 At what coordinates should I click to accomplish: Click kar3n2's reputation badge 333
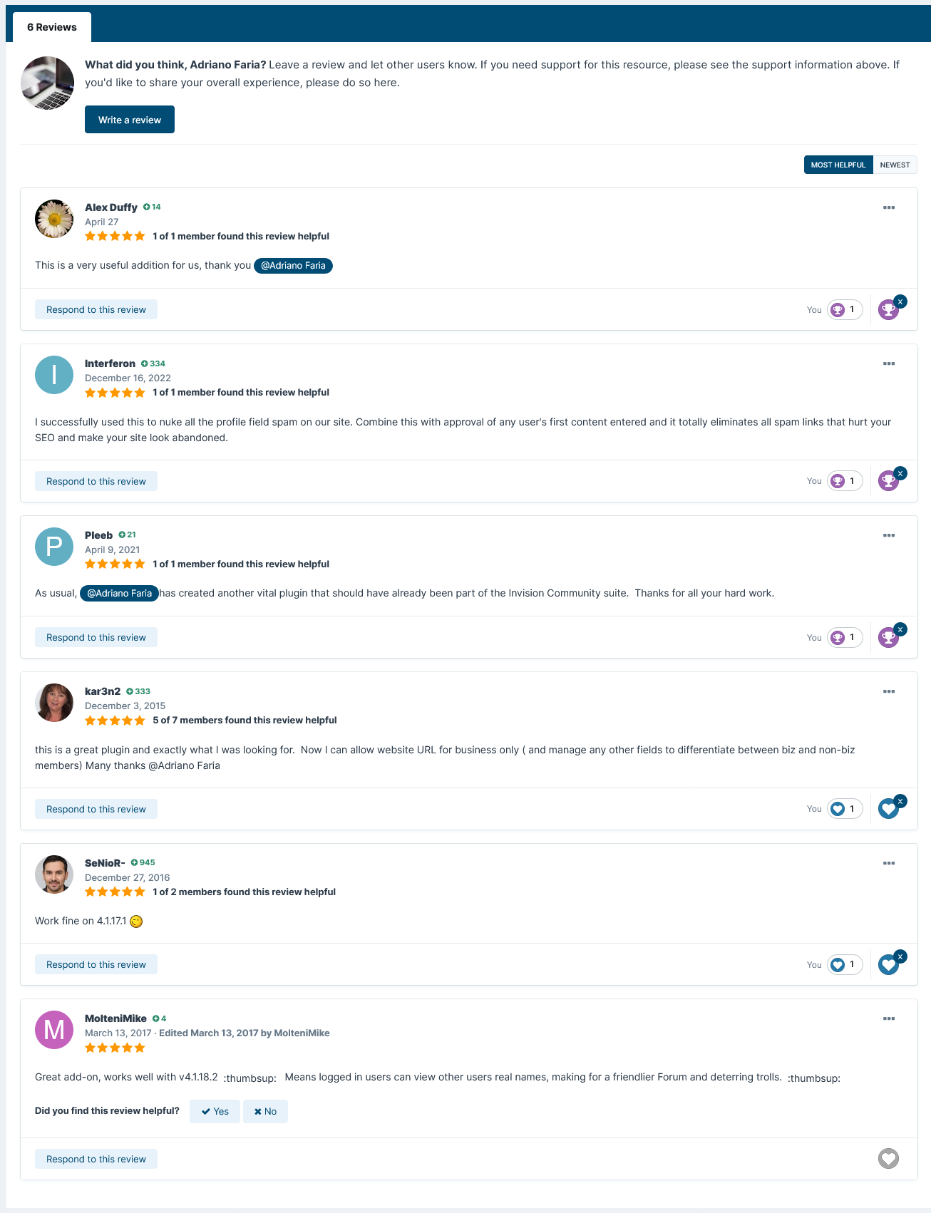[138, 691]
